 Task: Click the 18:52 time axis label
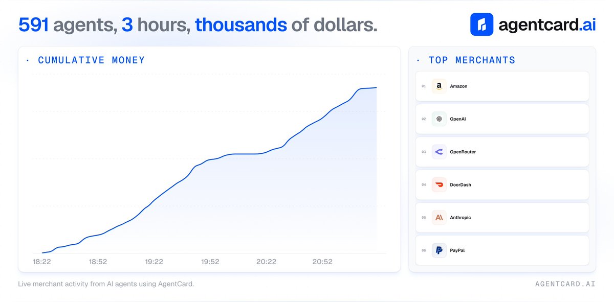click(98, 262)
